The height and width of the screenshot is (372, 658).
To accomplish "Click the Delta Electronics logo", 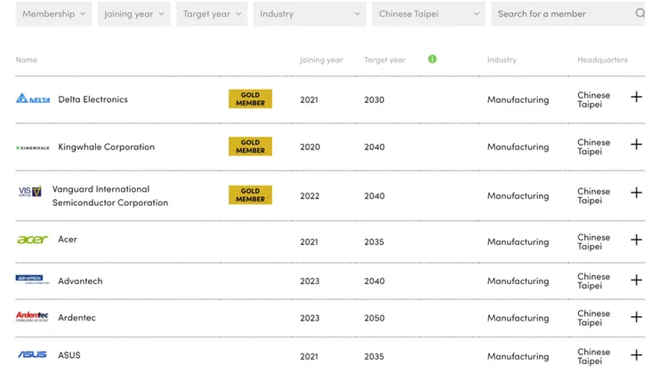I will (33, 99).
